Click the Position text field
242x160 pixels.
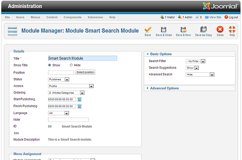click(61, 73)
